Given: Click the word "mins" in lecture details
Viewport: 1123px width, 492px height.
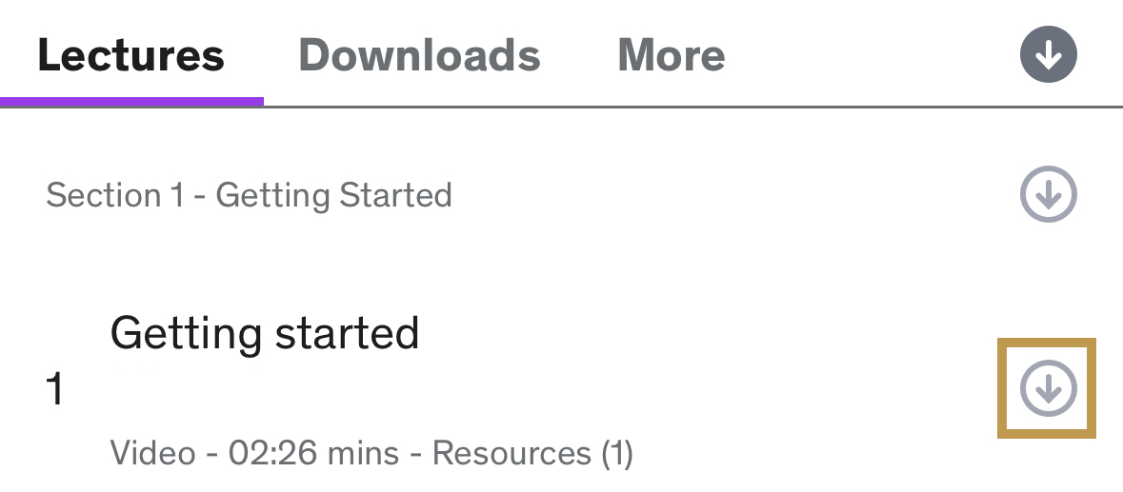Looking at the screenshot, I should tap(362, 453).
